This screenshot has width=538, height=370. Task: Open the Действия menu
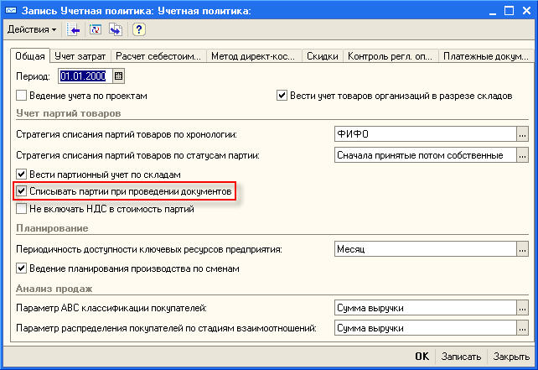[32, 29]
